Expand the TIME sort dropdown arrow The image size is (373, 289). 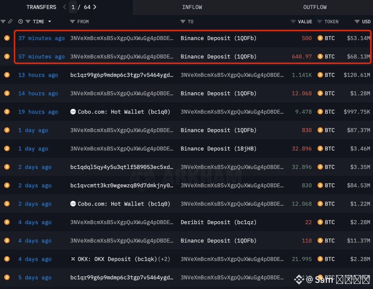coord(50,21)
